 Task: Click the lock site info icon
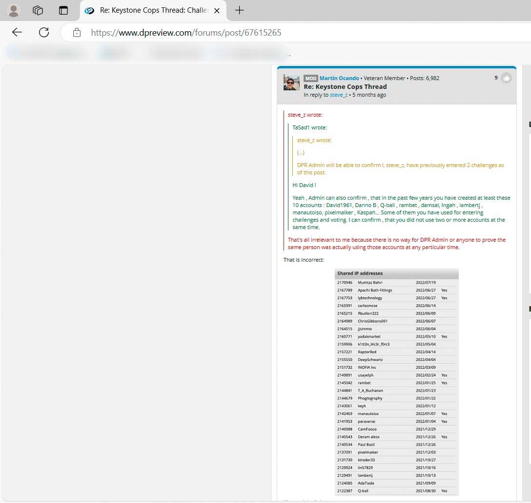pos(77,33)
